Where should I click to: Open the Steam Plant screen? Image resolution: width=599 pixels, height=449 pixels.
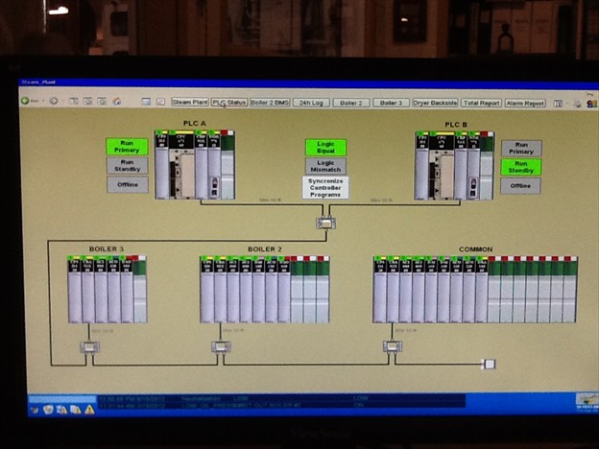click(x=190, y=102)
